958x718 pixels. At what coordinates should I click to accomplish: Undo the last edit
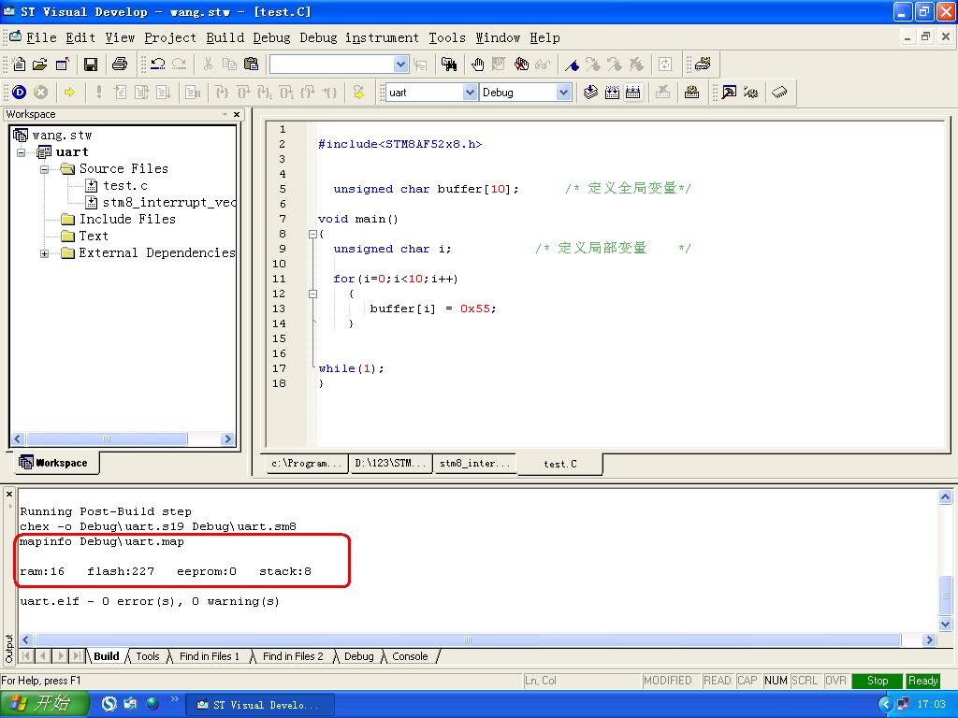[157, 64]
